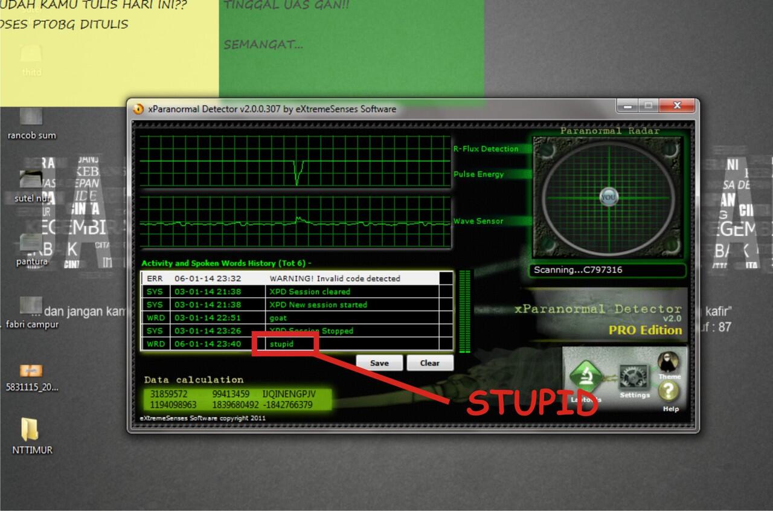The image size is (773, 511).
Task: Click the '06-01-14 23:40' timestamp cell
Action: [208, 344]
